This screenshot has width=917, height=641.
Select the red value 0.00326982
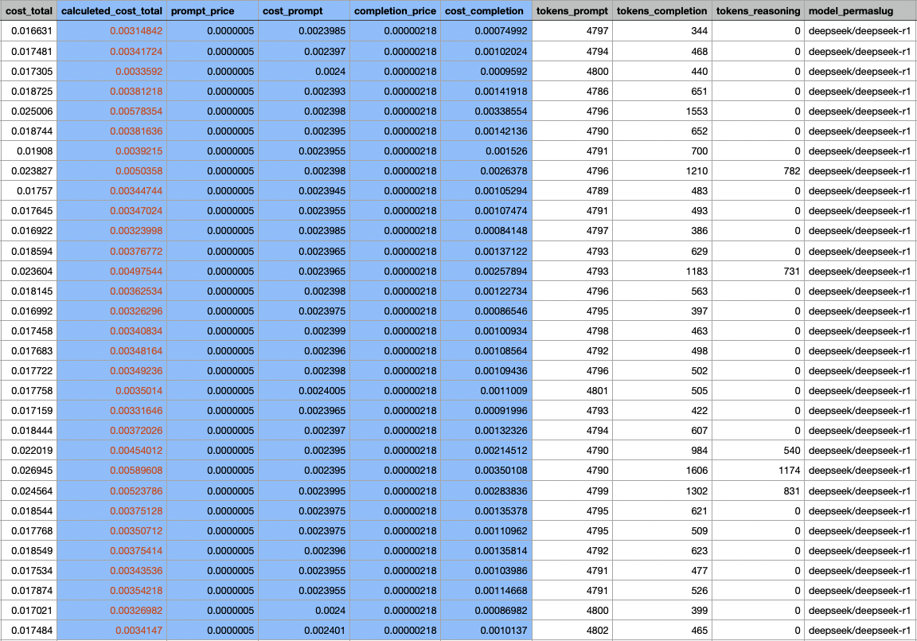tap(111, 611)
